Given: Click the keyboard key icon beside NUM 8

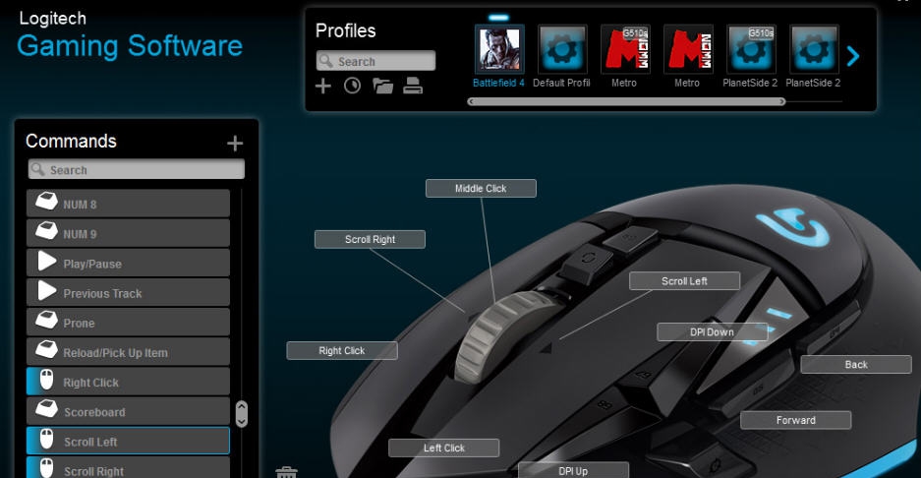Looking at the screenshot, I should click(46, 201).
